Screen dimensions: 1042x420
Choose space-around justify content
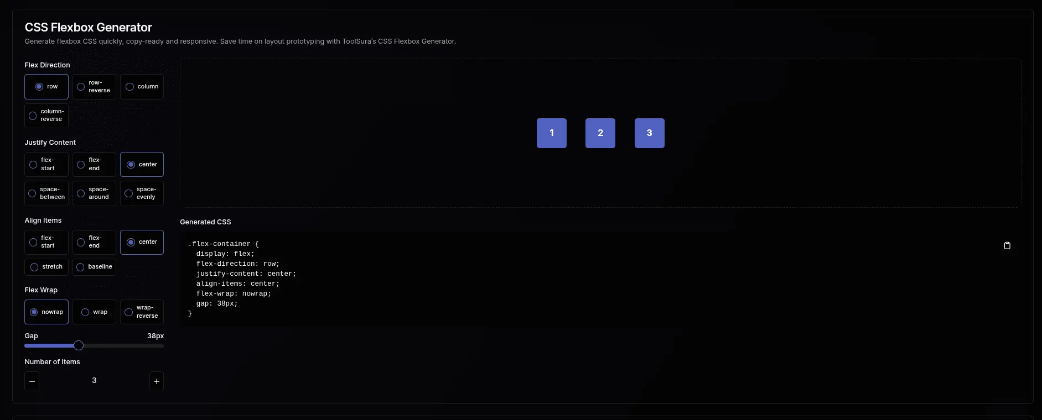(x=94, y=193)
